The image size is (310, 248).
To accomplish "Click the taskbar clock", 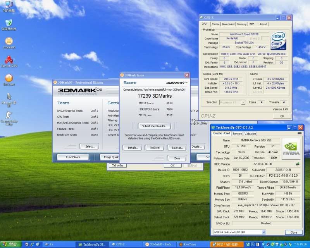I will (300, 245).
